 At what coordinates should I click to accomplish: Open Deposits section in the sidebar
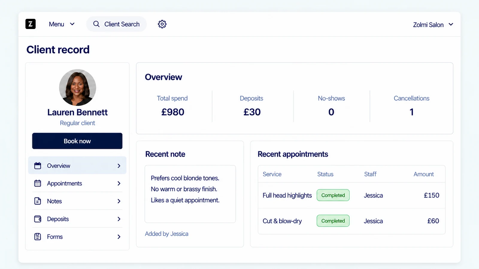[77, 219]
